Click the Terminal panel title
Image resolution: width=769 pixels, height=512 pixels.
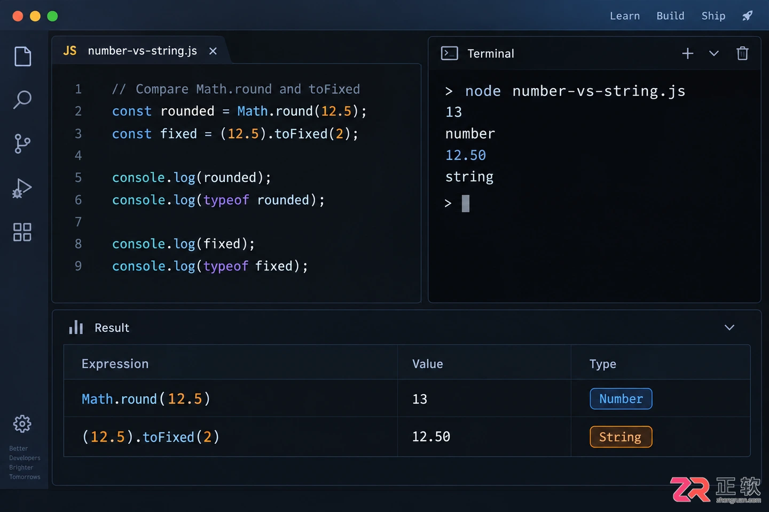(x=491, y=53)
